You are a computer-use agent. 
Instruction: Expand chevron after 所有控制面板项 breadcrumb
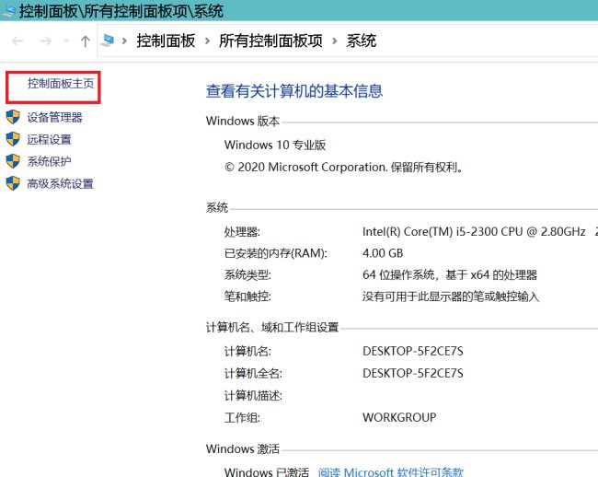[x=335, y=41]
